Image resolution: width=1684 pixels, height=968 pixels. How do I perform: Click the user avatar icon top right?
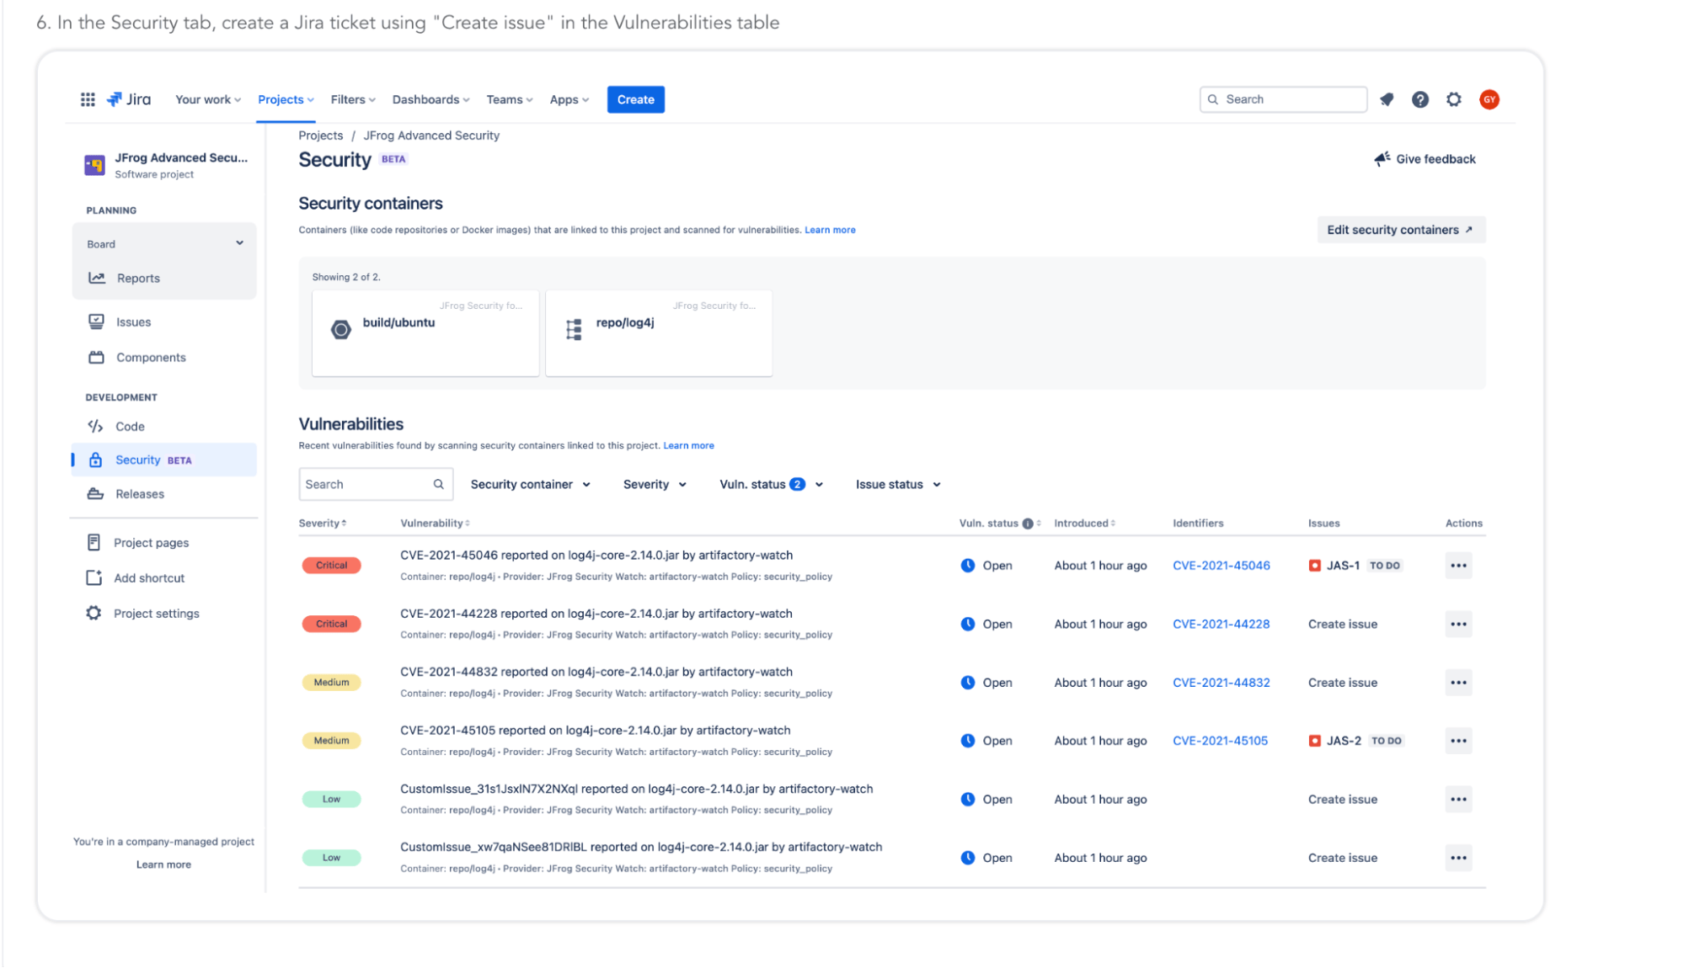pos(1491,99)
